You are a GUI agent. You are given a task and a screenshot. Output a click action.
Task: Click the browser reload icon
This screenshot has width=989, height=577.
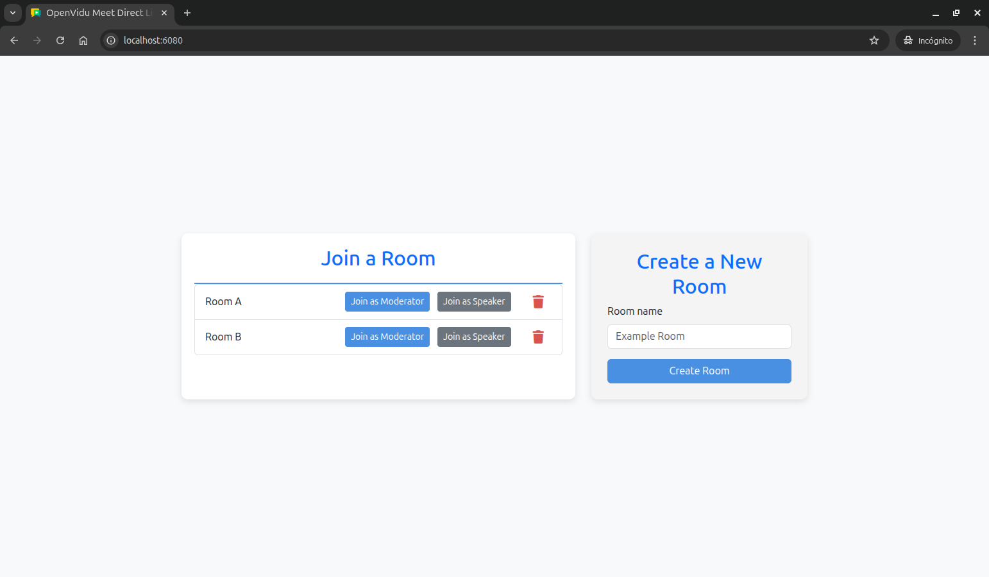click(x=60, y=40)
